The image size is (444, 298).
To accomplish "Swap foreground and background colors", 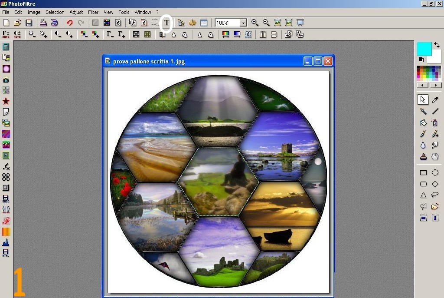I will click(437, 45).
